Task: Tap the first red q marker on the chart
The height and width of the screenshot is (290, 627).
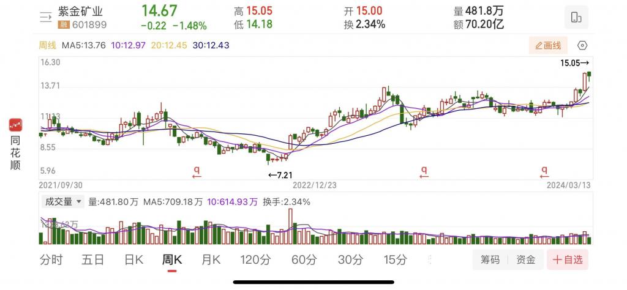Action: 196,172
